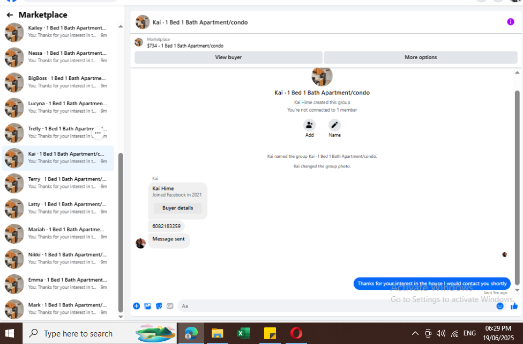Screen dimensions: 523x344
Task: Show hidden system tray icons
Action: [415, 333]
